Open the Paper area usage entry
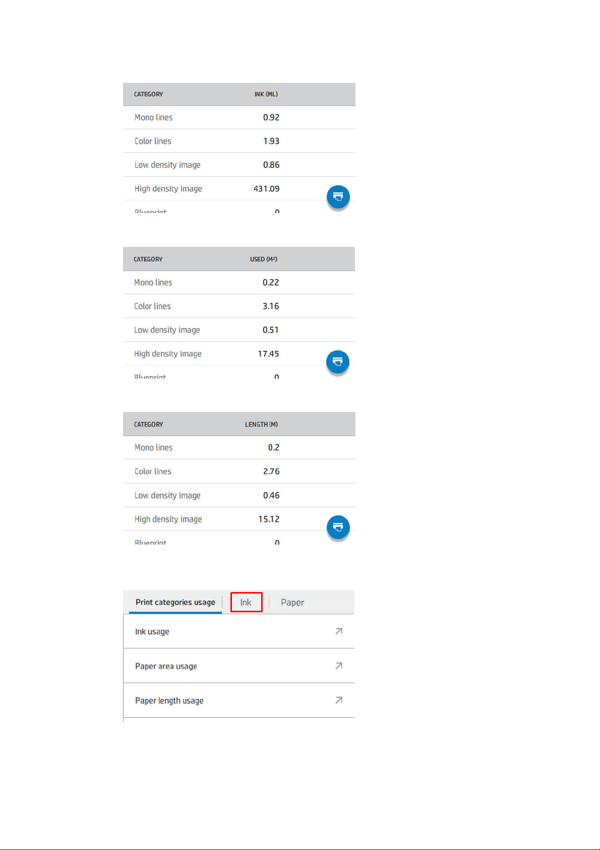This screenshot has height=850, width=600. pos(239,666)
